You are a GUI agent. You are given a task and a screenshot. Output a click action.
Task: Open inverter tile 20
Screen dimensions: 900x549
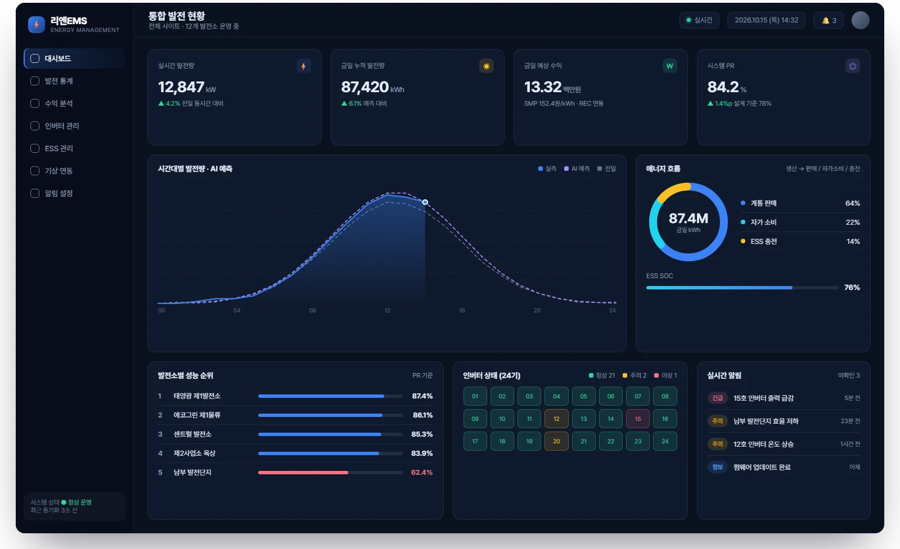click(556, 441)
